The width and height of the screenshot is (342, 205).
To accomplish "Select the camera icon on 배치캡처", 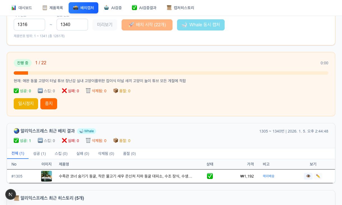I will pos(76,8).
